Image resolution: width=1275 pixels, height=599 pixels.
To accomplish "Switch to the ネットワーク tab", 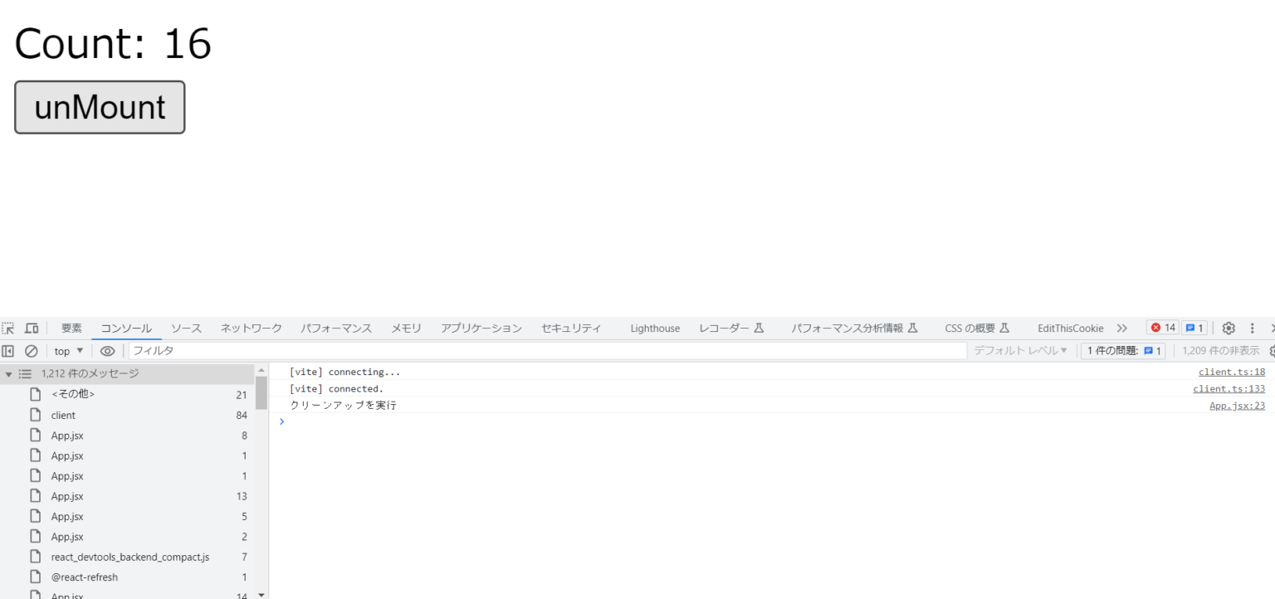I will coord(251,328).
